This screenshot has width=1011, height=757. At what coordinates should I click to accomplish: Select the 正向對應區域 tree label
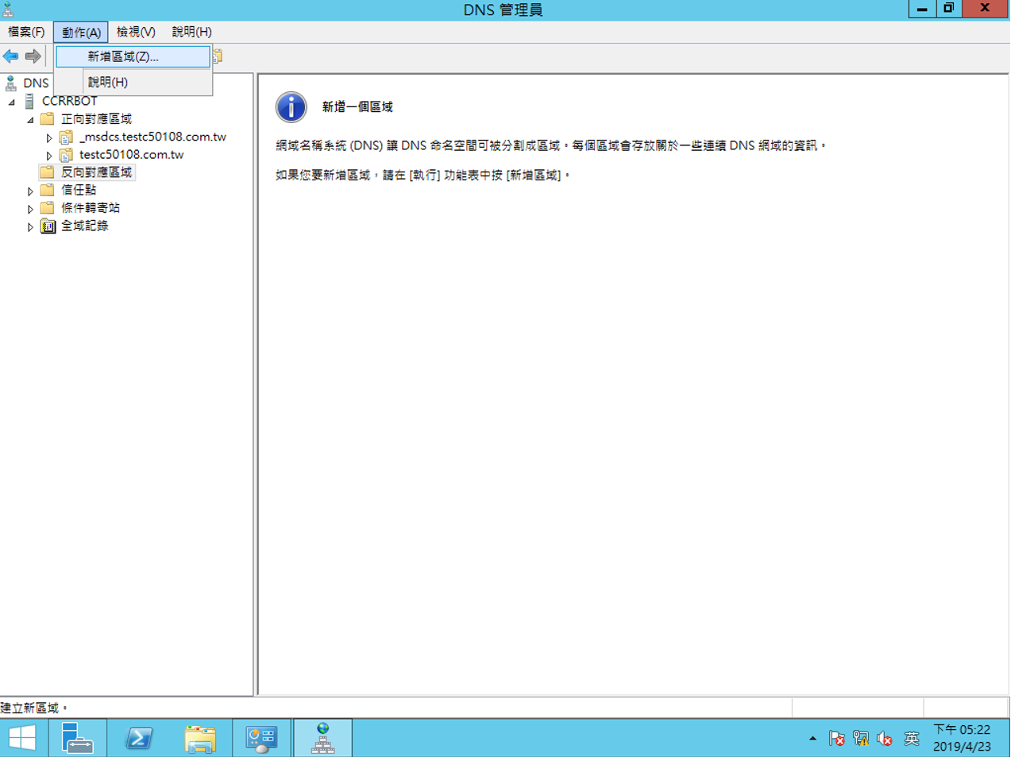tap(96, 119)
